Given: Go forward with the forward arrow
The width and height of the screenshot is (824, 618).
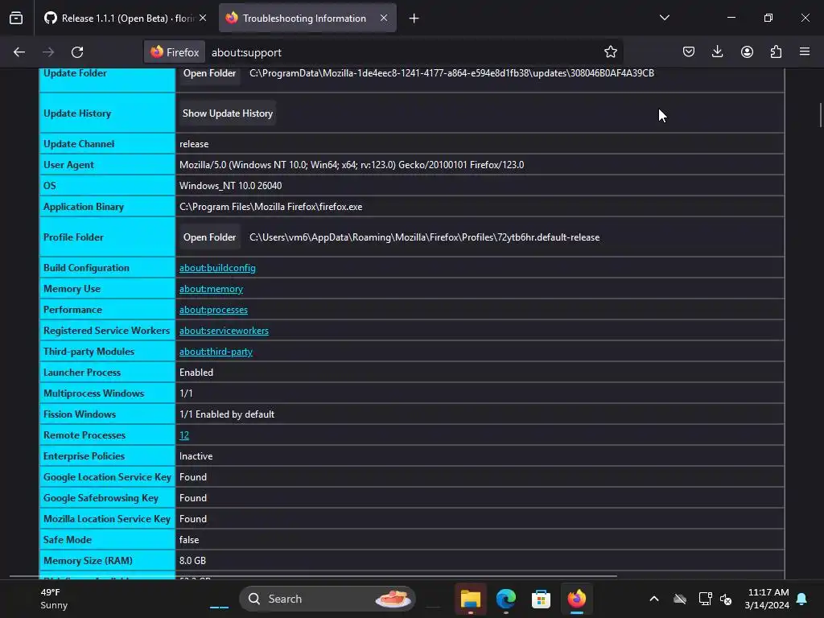Looking at the screenshot, I should click(48, 52).
